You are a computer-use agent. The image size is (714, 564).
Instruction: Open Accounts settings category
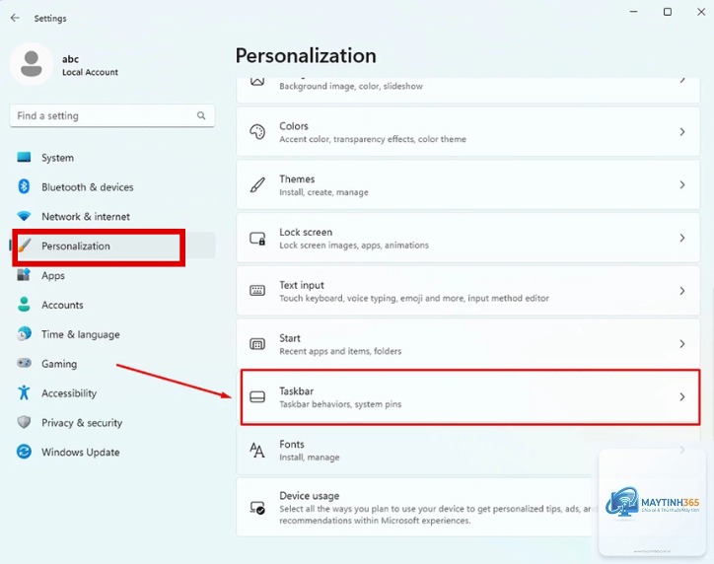tap(112, 305)
